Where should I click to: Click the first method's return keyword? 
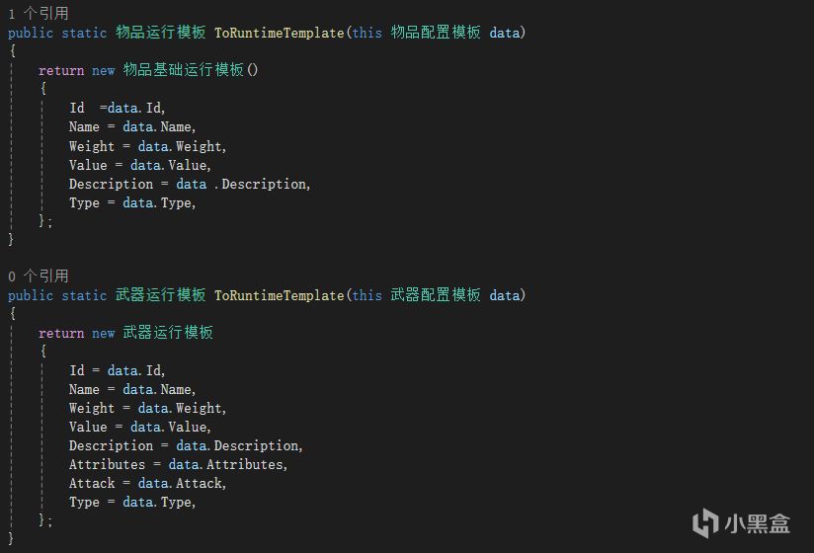pos(61,70)
